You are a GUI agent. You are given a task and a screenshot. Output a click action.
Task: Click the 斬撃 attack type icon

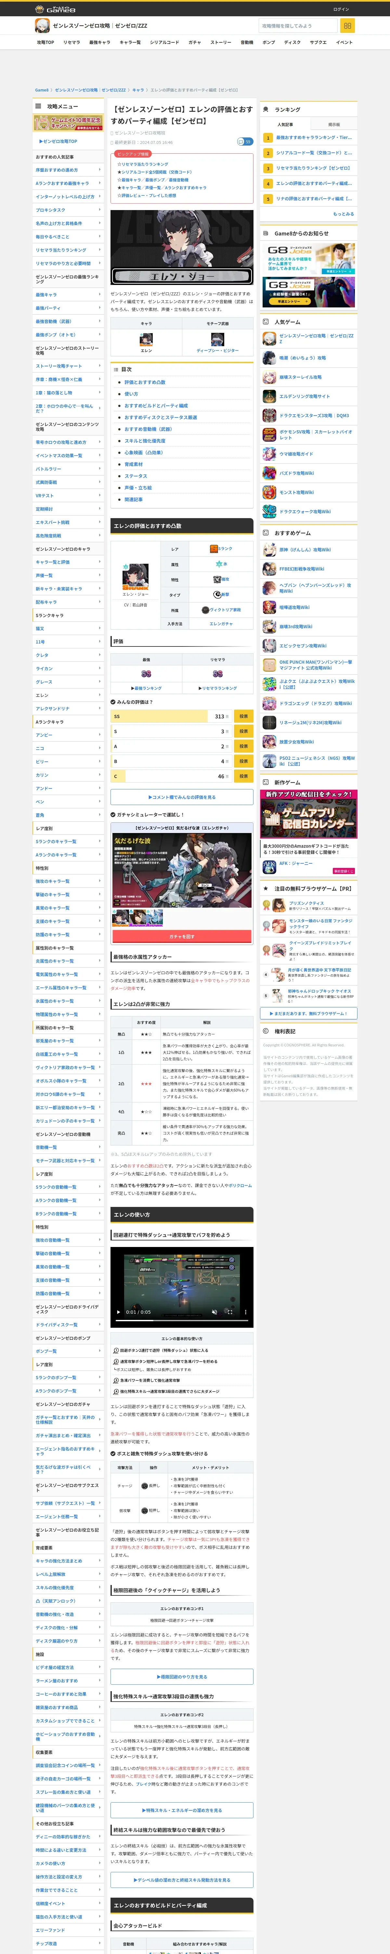coord(217,594)
